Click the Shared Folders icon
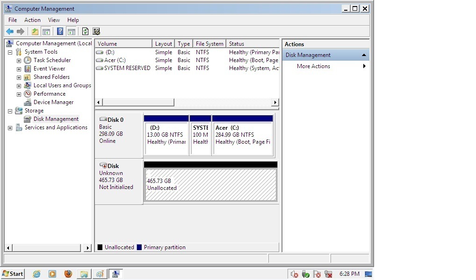This screenshot has height=280, width=476. (28, 77)
